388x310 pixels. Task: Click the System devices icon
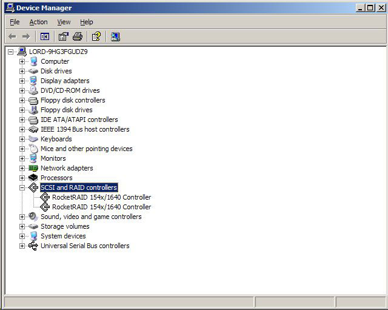point(33,236)
